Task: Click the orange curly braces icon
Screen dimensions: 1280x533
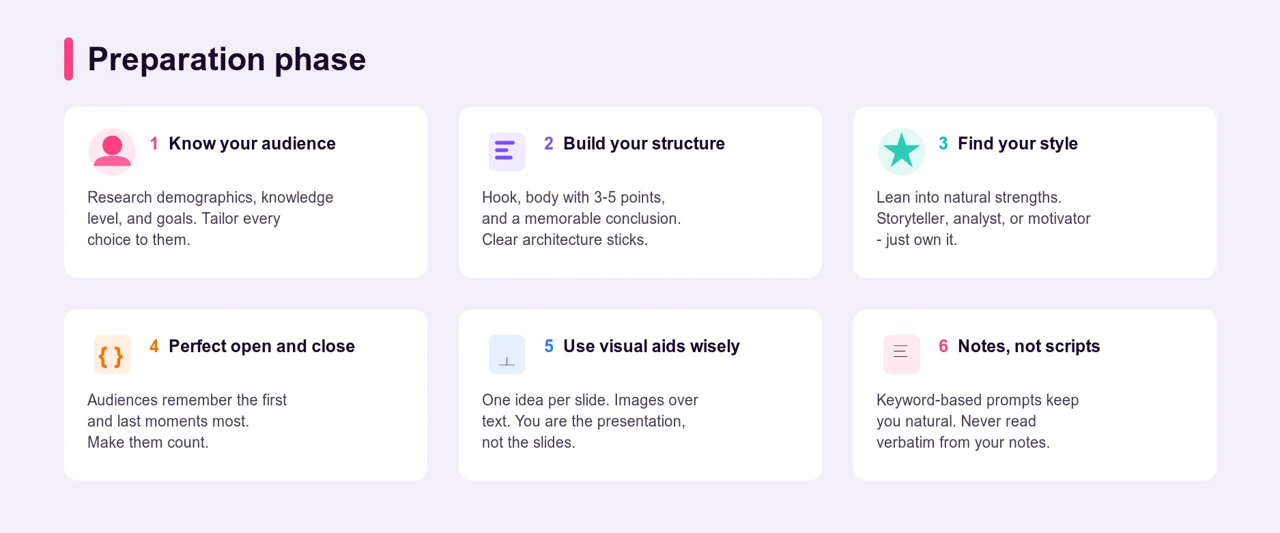Action: 112,355
